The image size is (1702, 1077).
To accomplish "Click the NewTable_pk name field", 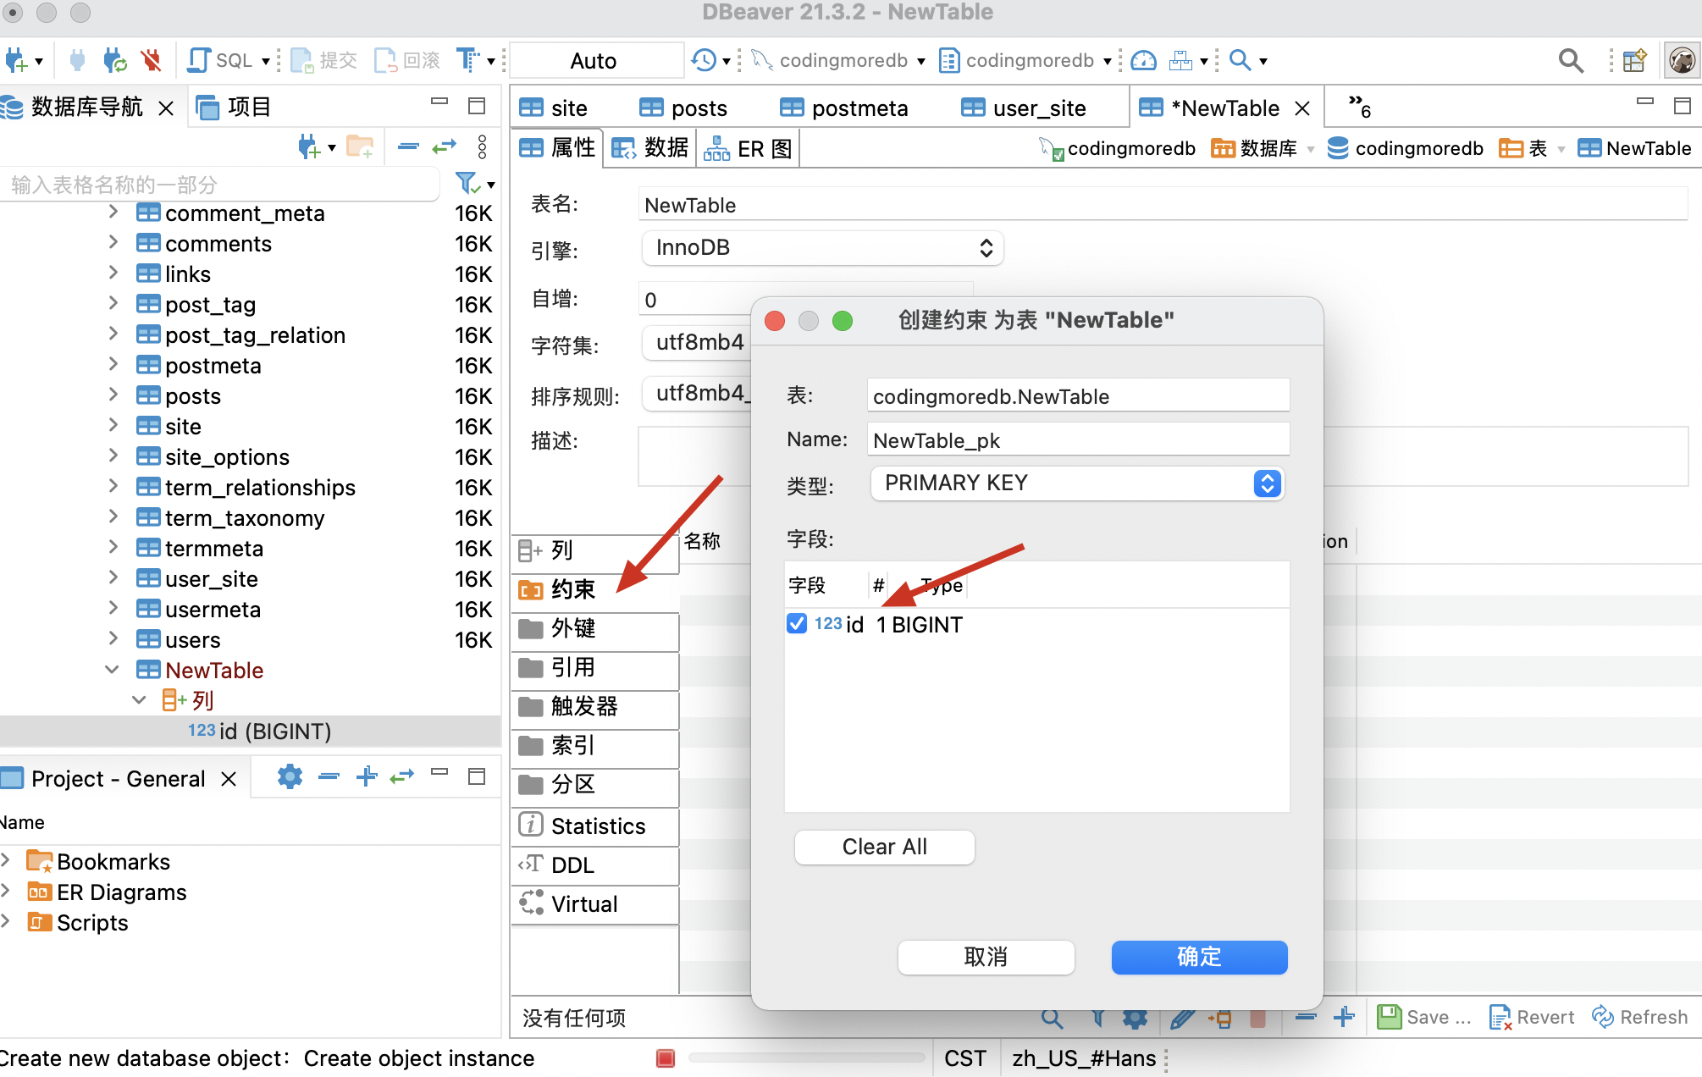I will [1077, 440].
